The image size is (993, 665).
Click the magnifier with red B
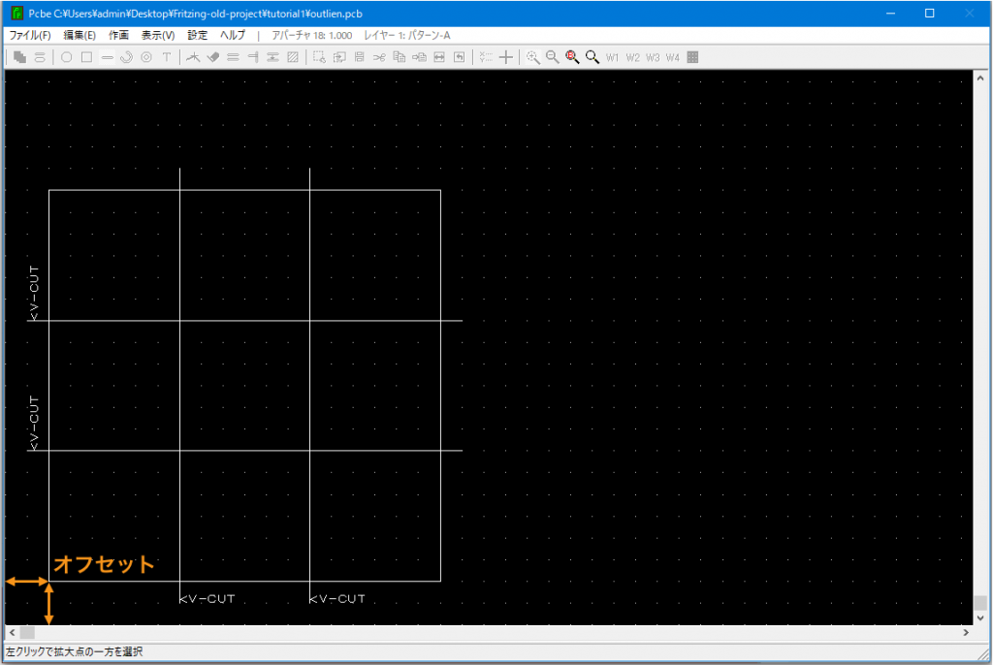click(x=572, y=57)
